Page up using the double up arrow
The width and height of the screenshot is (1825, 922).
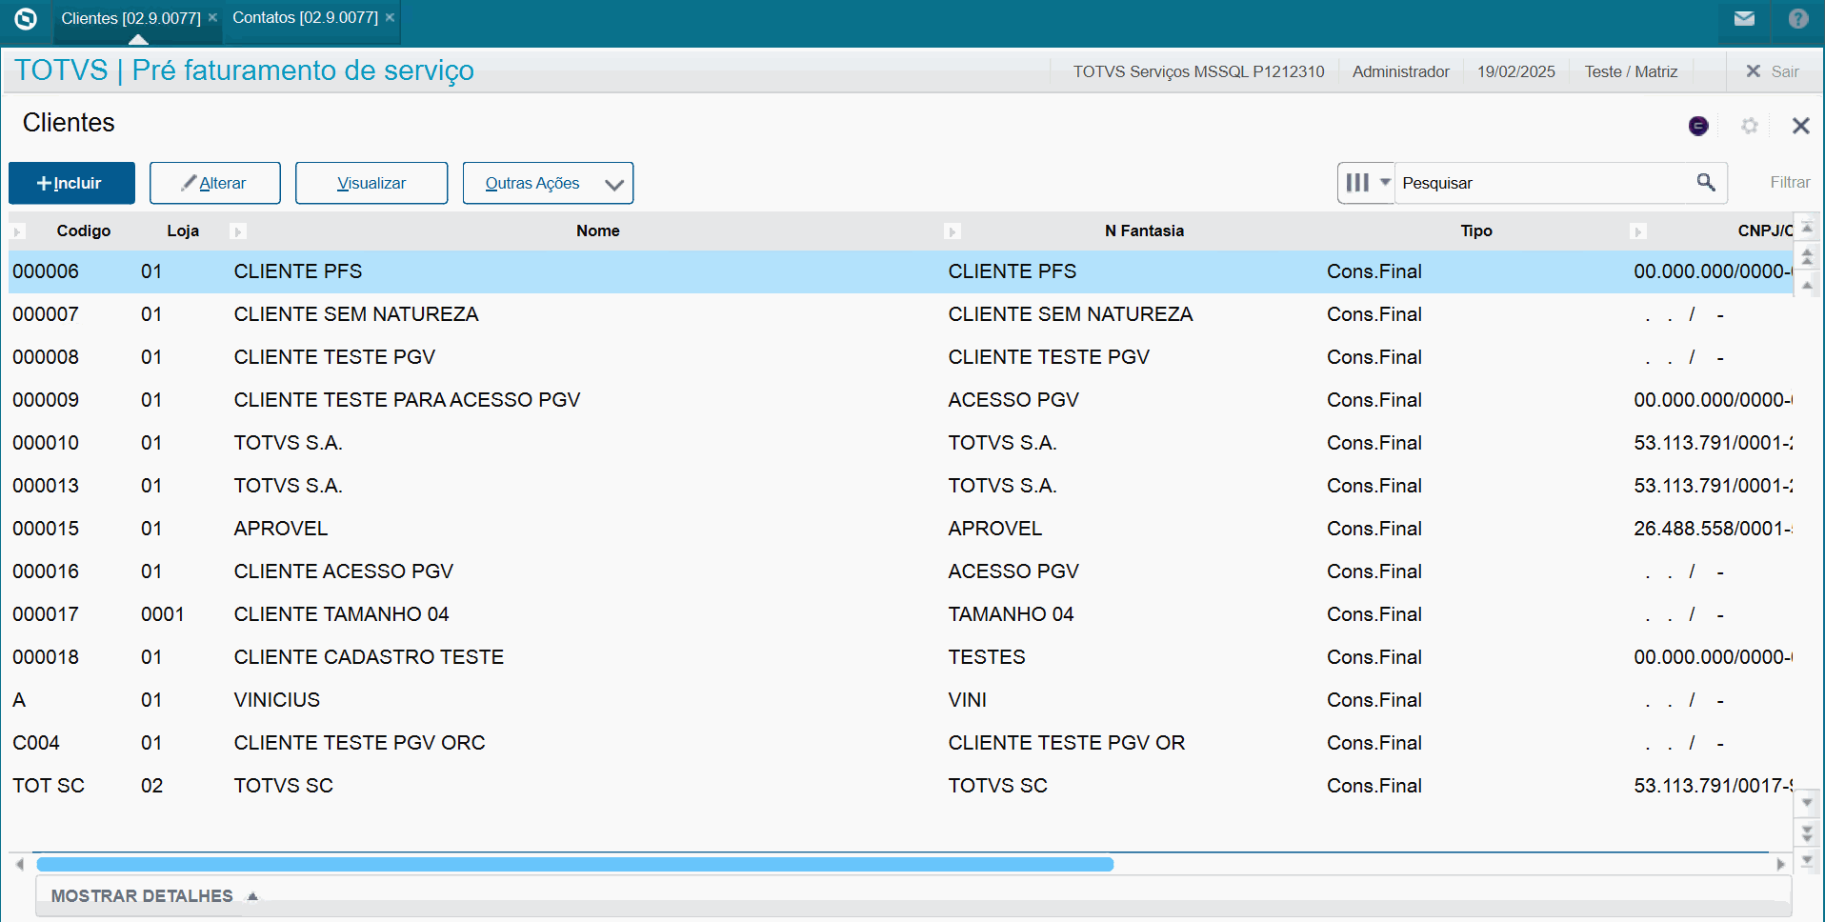[x=1807, y=257]
